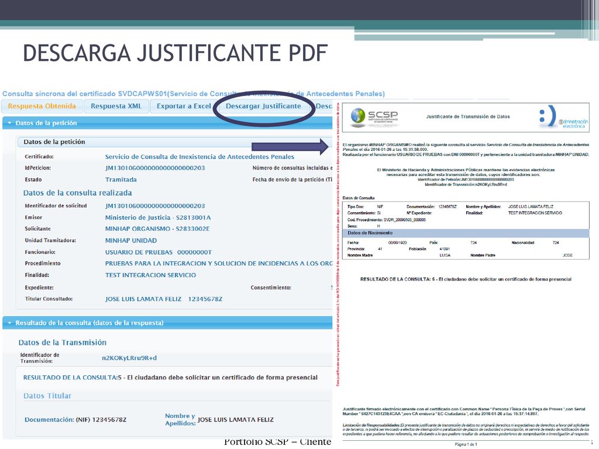Click Funcionario value USUARIO DE PRUEBAS 00000000T

pos(159,253)
